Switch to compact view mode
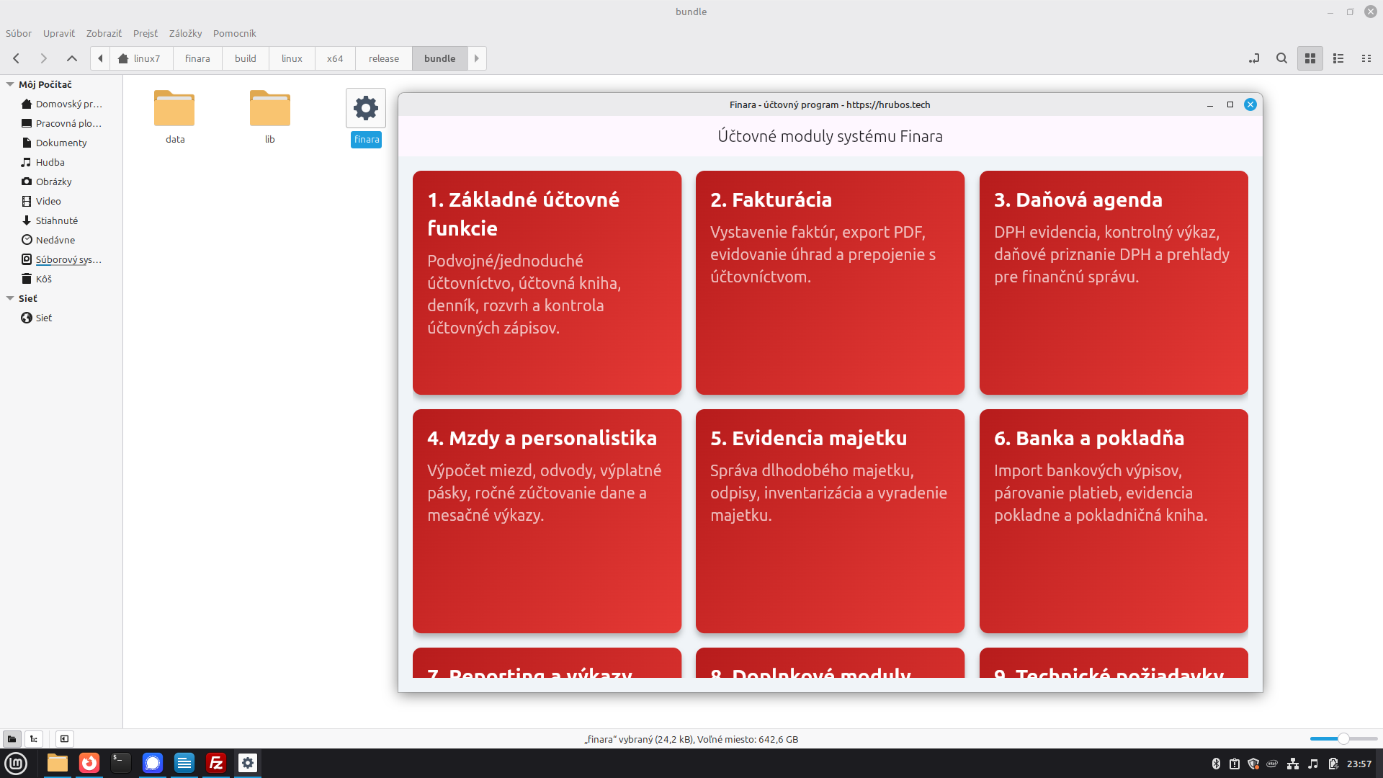The width and height of the screenshot is (1383, 778). pos(1366,58)
